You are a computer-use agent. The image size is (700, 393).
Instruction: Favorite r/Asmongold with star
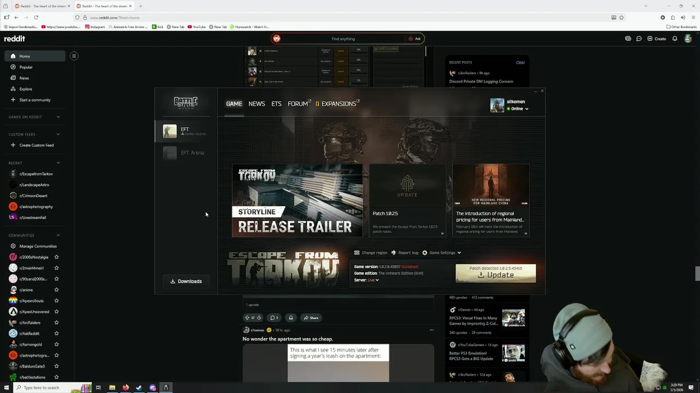pos(56,344)
